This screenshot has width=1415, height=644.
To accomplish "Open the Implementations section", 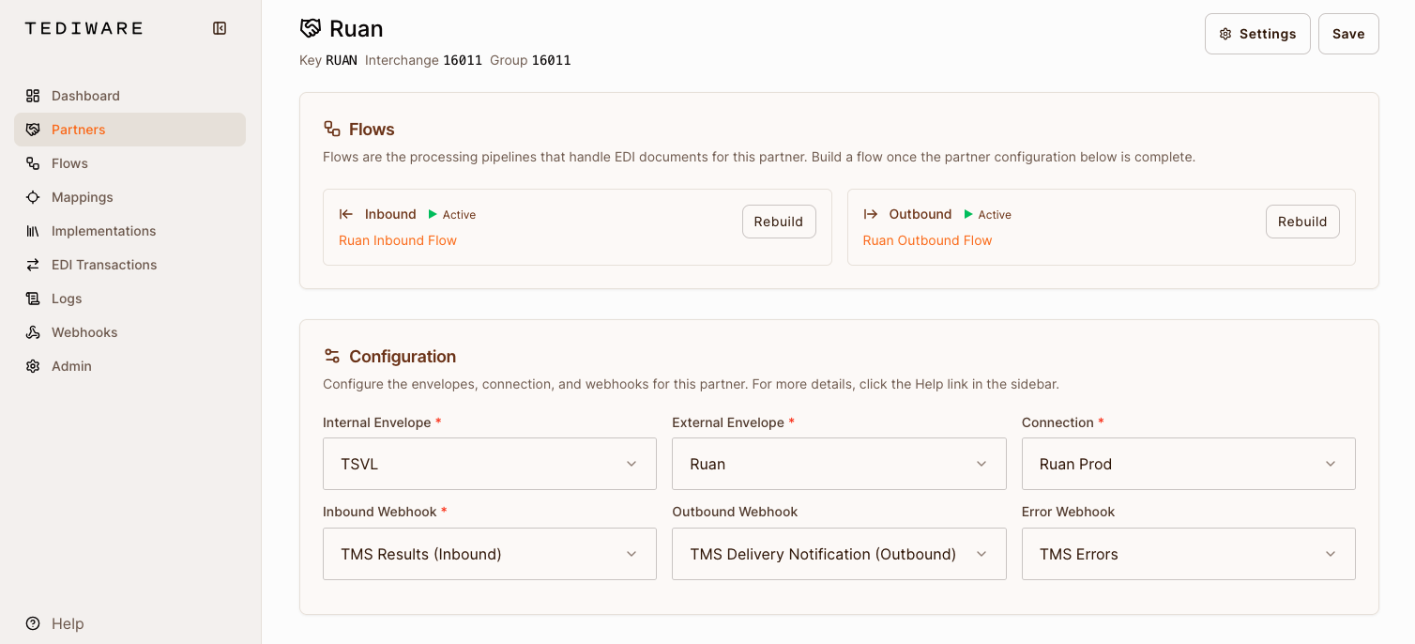I will pos(104,230).
